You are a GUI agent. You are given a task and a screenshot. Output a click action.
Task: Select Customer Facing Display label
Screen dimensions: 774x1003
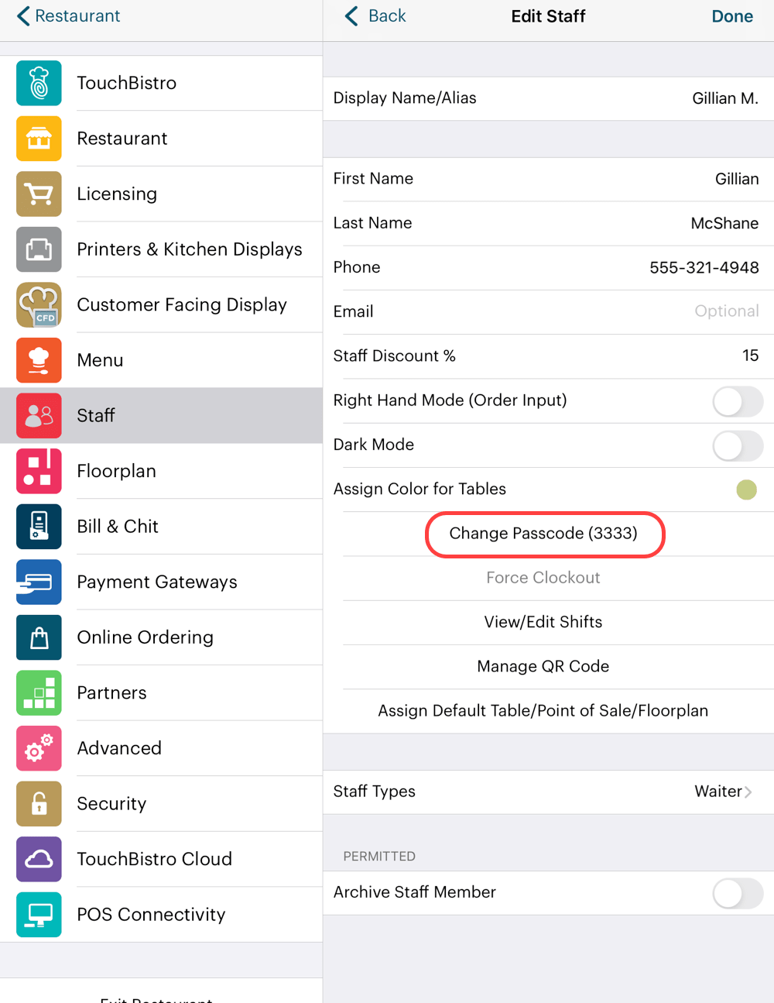(182, 305)
